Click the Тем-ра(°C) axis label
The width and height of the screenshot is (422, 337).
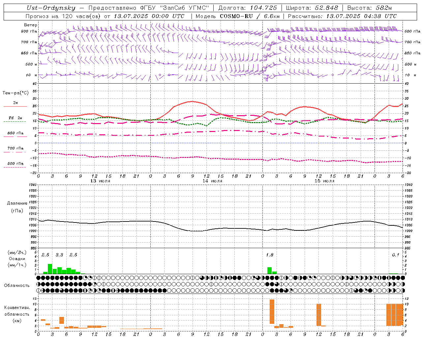[15, 93]
